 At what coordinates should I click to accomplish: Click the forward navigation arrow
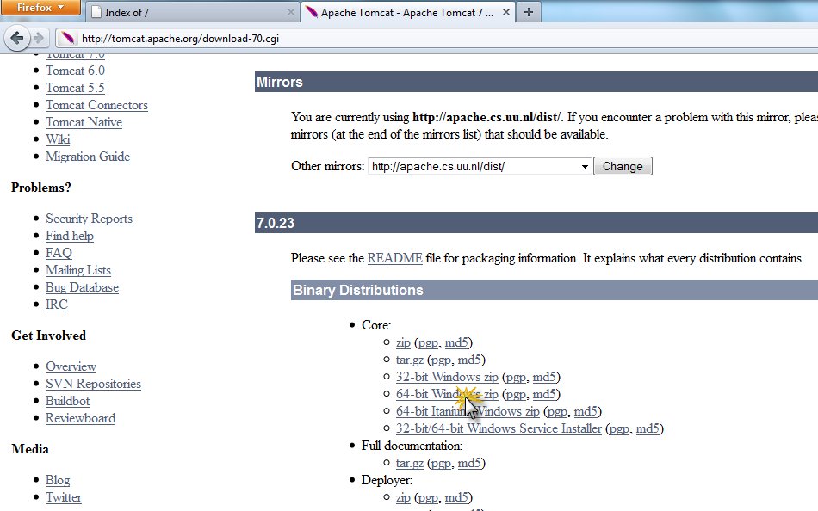click(38, 39)
